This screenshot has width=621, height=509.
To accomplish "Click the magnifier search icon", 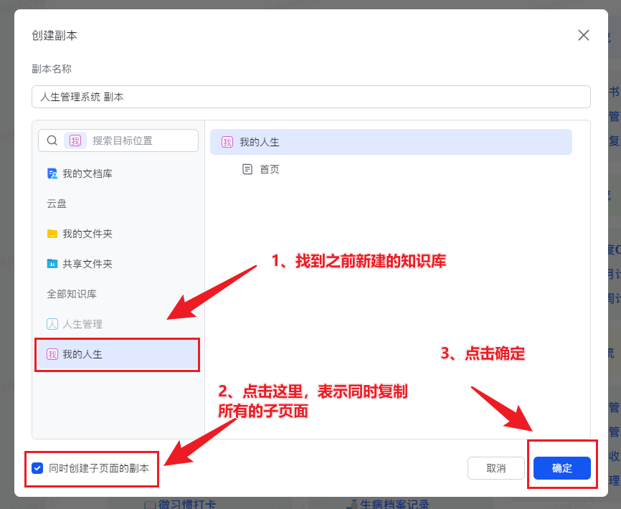I will click(52, 141).
